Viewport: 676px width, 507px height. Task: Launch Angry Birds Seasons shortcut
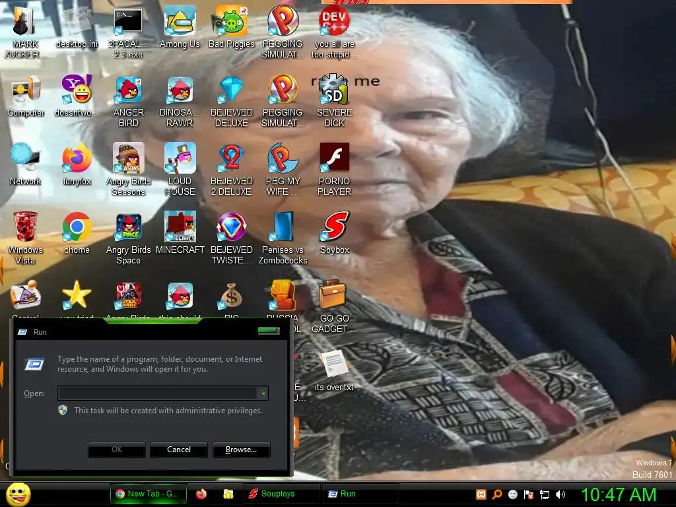tap(128, 170)
